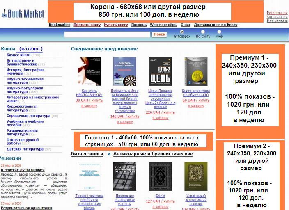Open 'Художественная литература' category
This screenshot has width=289, height=210.
(22, 108)
